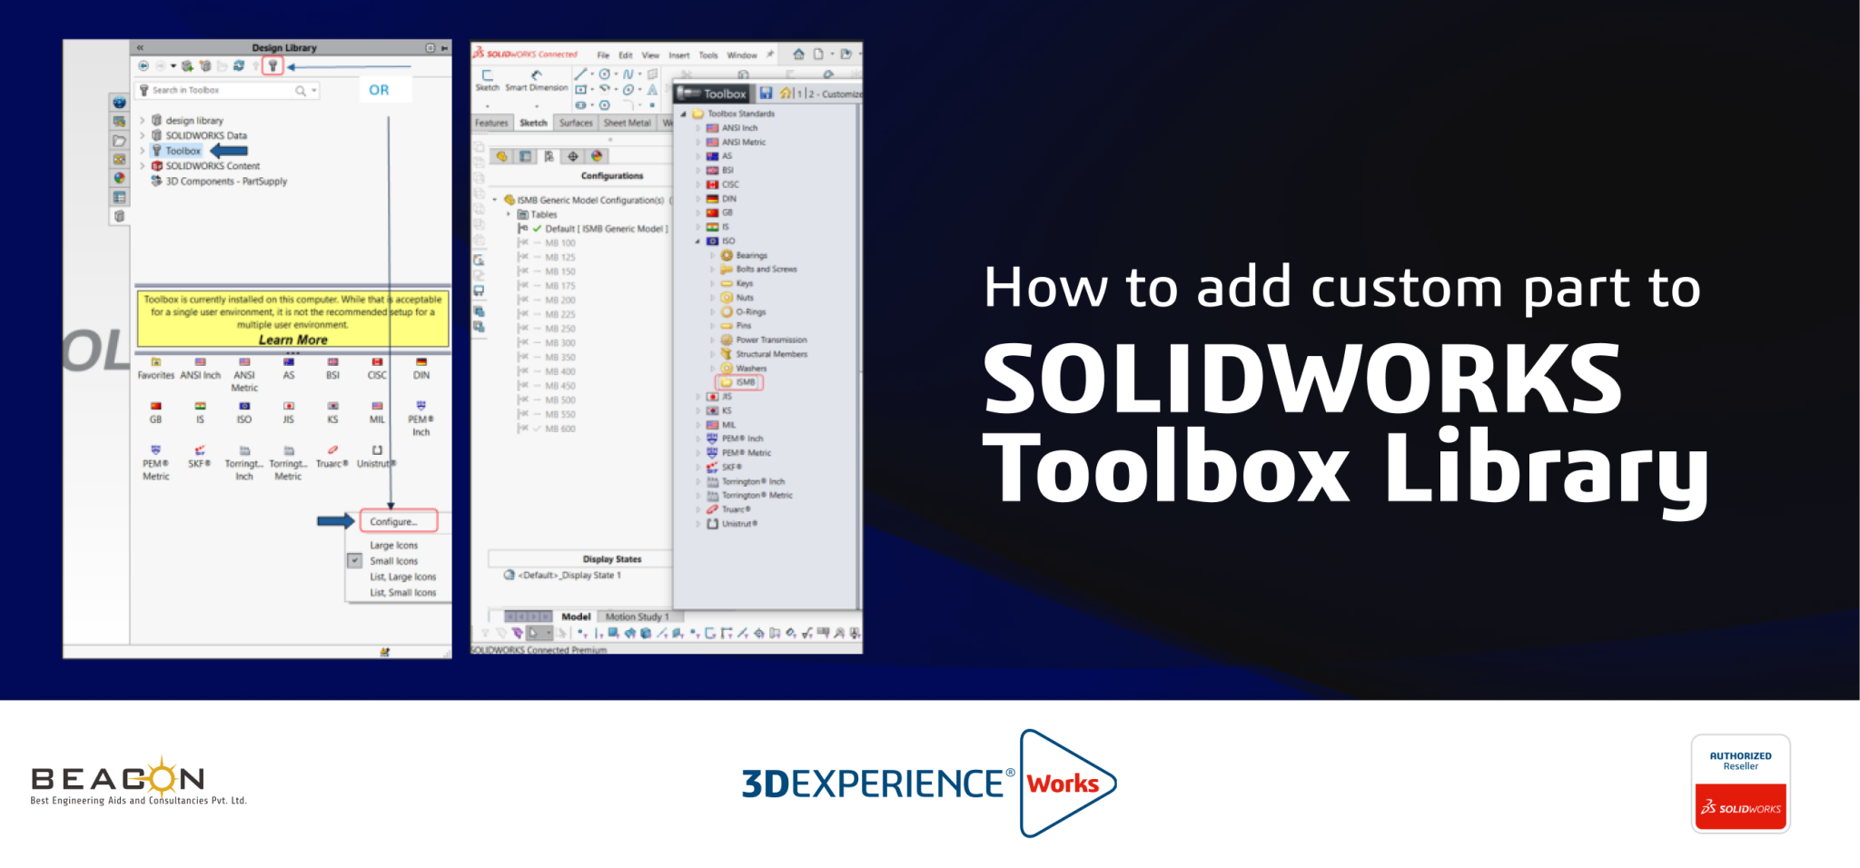Choose List, Small Icons from the context menu
This screenshot has width=1860, height=868.
pos(402,593)
